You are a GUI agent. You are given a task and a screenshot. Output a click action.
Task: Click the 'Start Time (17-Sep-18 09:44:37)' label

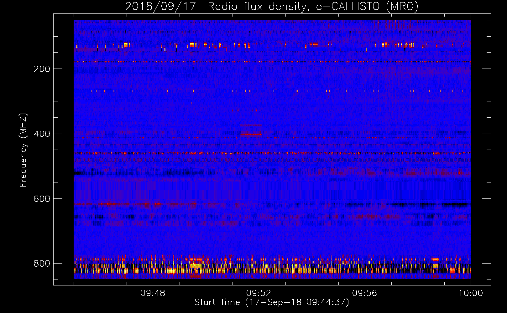(272, 302)
